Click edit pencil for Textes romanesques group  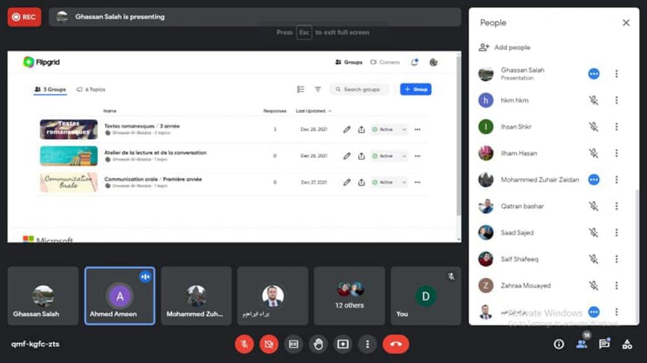pyautogui.click(x=346, y=129)
